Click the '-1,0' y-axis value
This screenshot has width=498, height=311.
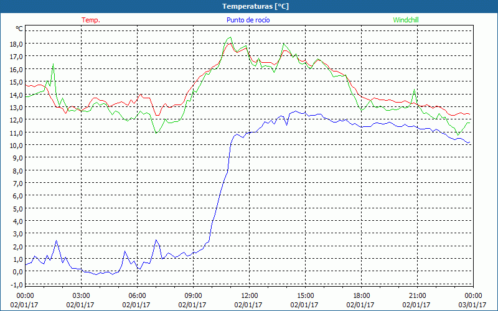coord(17,285)
